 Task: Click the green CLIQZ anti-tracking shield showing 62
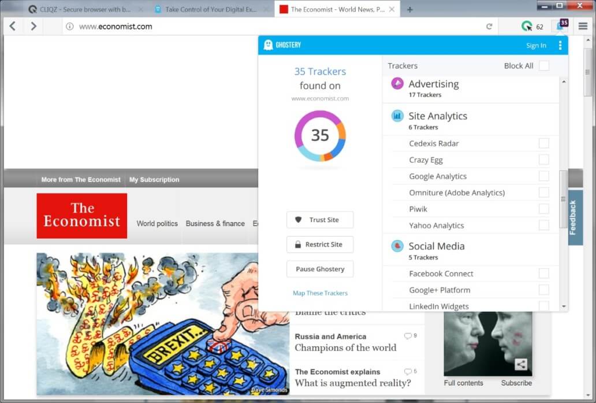[x=527, y=25]
